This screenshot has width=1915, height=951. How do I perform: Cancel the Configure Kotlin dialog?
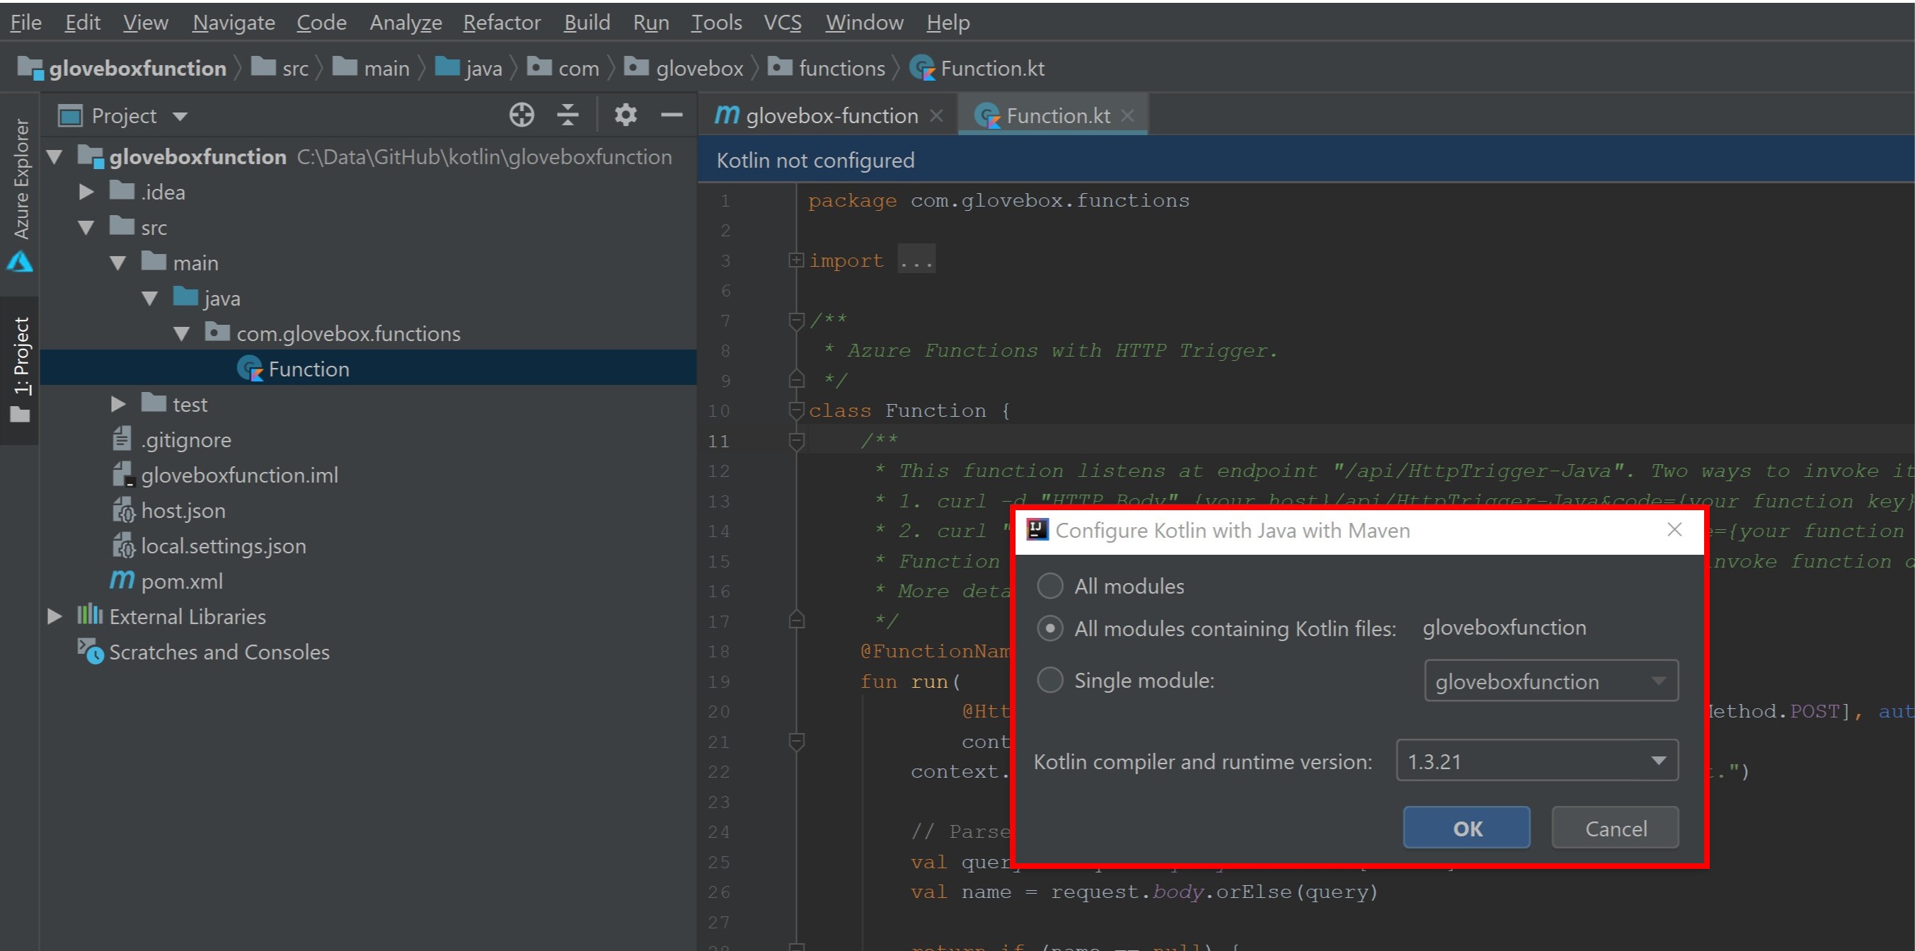click(1615, 829)
